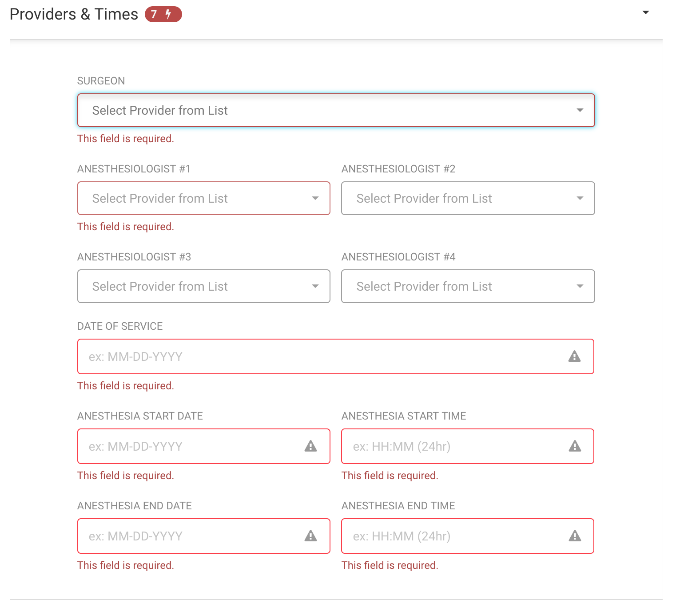Click required error under Anesthesia Start Date
Viewport: 676px width, 600px height.
(126, 476)
